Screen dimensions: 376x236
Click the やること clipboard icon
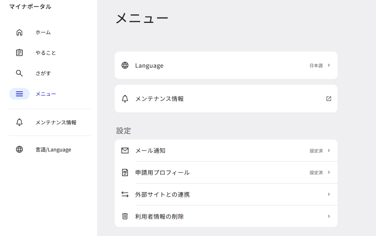tap(19, 53)
